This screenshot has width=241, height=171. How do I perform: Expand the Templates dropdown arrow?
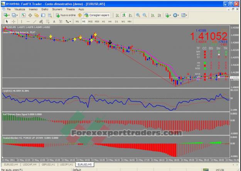[x=186, y=15]
